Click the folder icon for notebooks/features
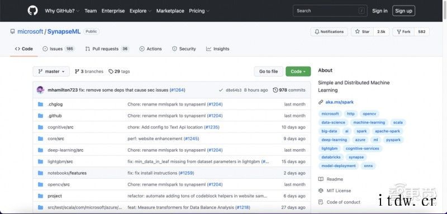This screenshot has width=447, height=214. click(x=40, y=173)
